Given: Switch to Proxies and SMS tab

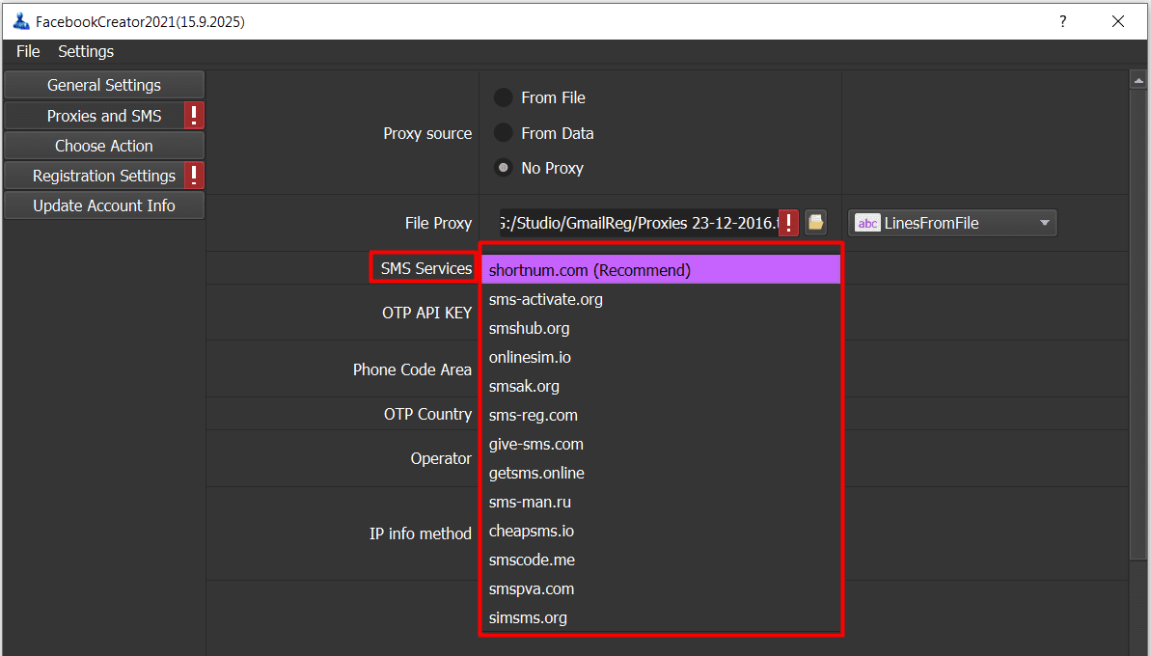Looking at the screenshot, I should coord(104,116).
